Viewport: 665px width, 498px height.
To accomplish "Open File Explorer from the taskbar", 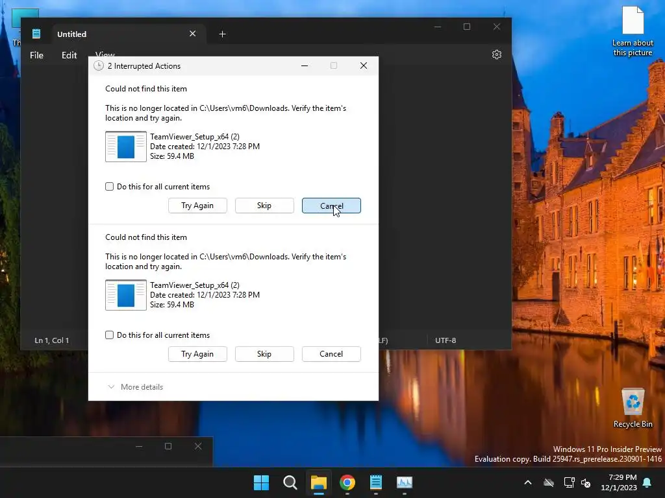I will [x=318, y=482].
